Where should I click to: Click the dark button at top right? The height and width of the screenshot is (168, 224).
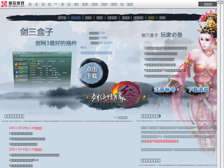point(208,4)
